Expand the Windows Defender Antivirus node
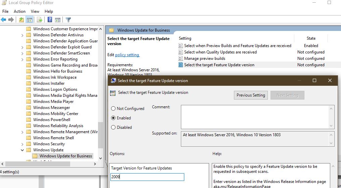341x188 pixels. (22, 35)
